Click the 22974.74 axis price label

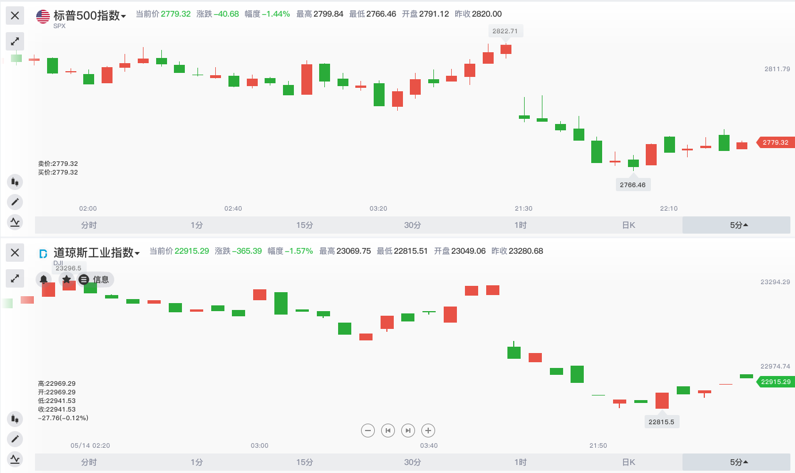pyautogui.click(x=775, y=366)
